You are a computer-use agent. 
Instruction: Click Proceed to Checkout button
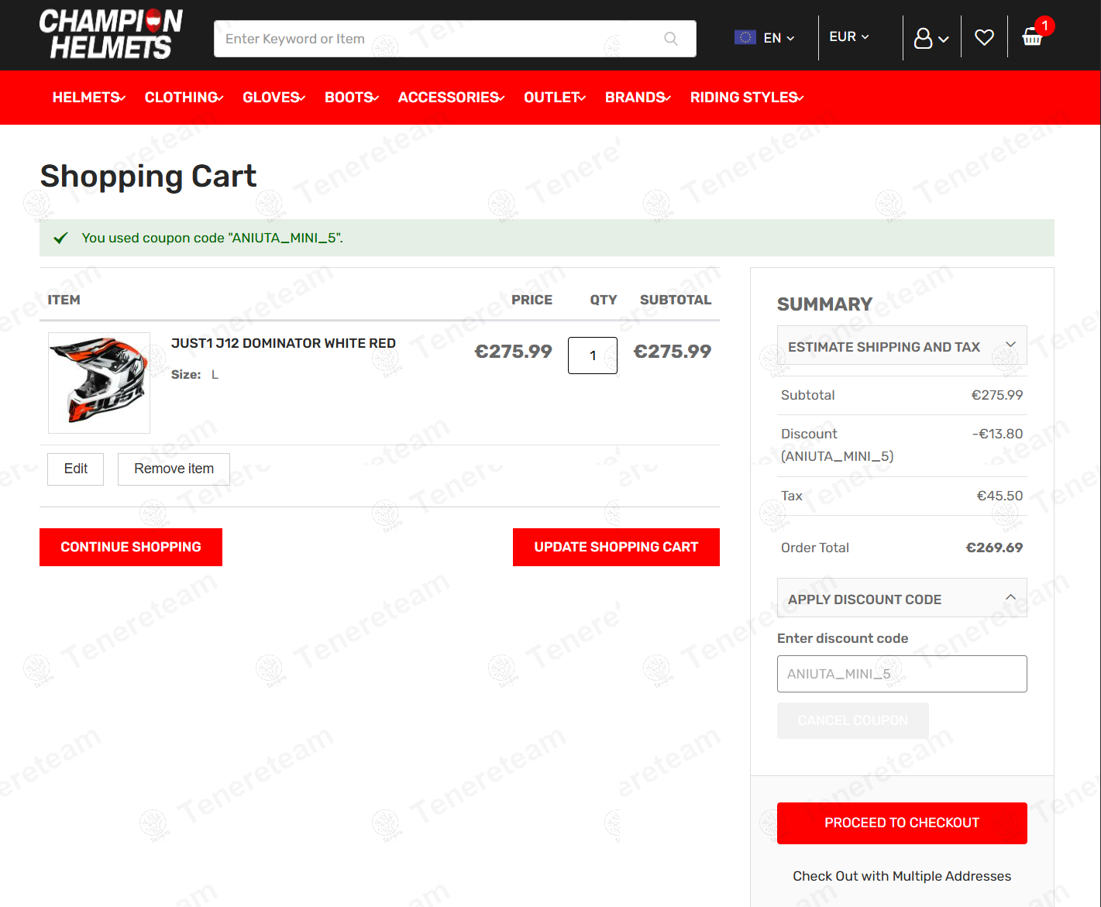tap(902, 823)
